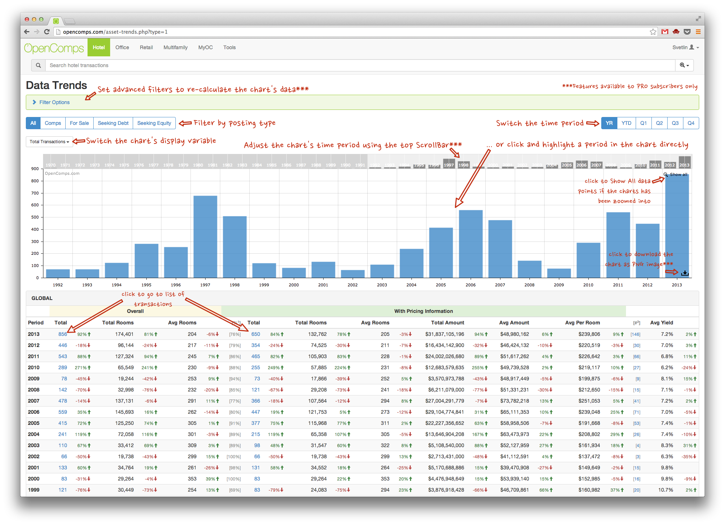Select the Comps posting type filter

click(53, 123)
